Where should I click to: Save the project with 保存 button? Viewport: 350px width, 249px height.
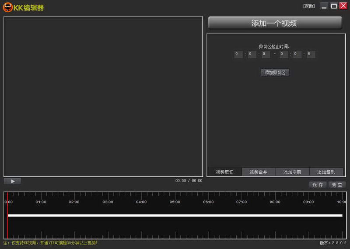coord(318,185)
